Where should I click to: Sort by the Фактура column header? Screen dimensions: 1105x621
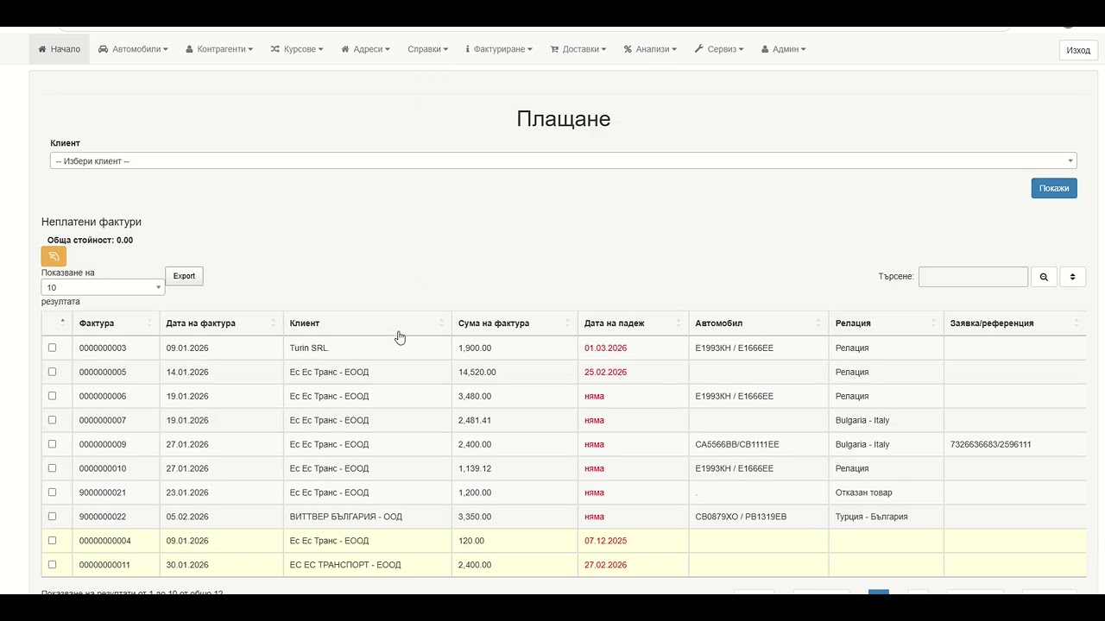[x=116, y=323]
